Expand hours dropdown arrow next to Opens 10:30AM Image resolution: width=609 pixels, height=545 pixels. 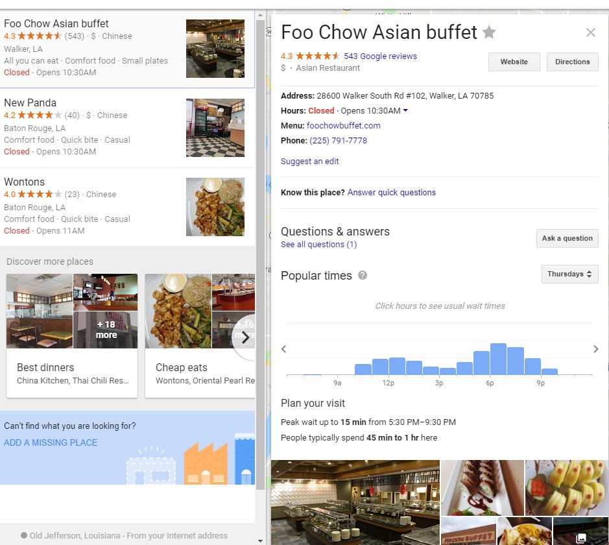click(405, 110)
